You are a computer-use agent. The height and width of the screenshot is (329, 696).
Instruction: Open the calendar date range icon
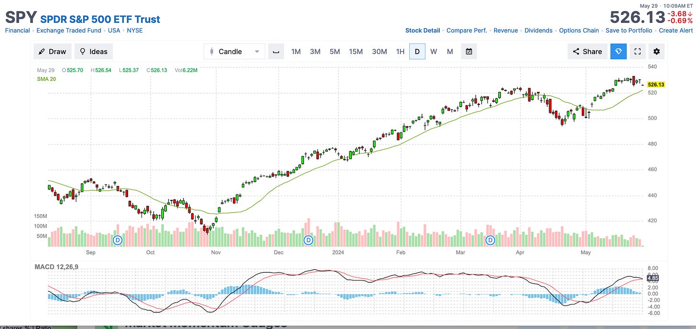469,52
